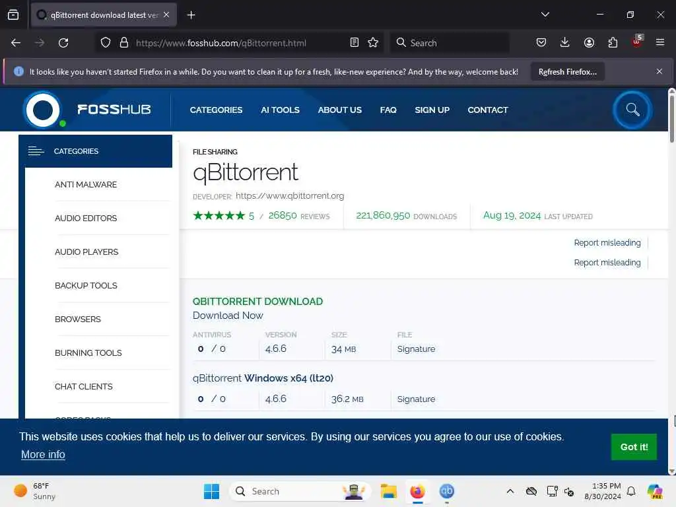Open the Windows Start menu
Screen dimensions: 676x507
pos(211,491)
